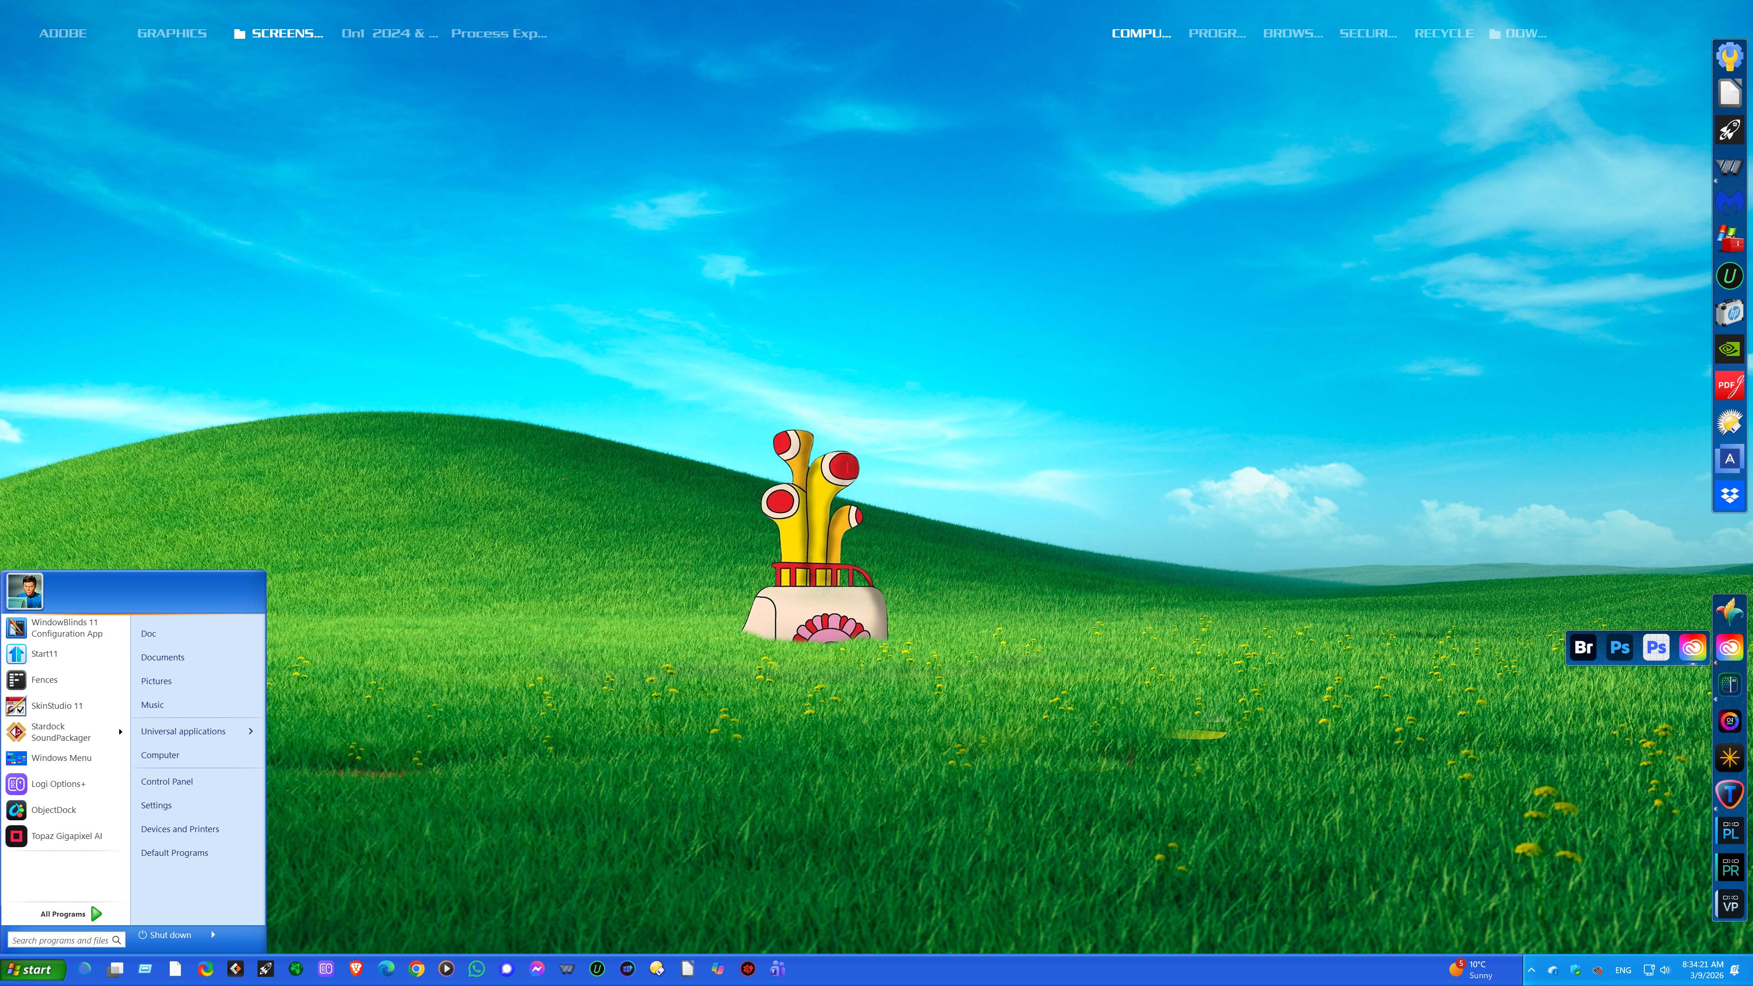Open Adobe Bridge from the dock

tap(1584, 647)
